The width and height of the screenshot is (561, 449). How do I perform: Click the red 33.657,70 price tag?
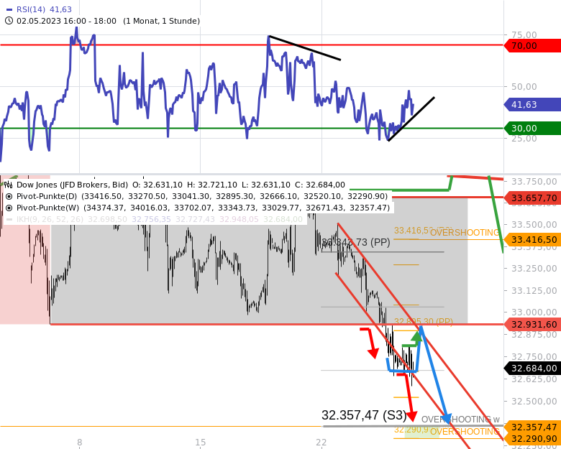532,198
